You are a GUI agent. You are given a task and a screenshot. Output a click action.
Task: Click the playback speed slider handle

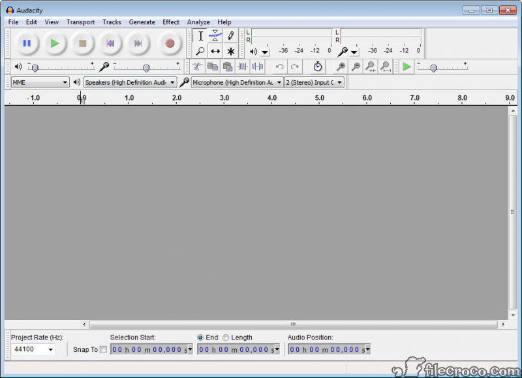click(x=433, y=69)
